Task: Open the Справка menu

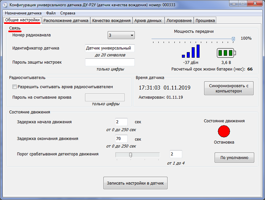Action: [68, 13]
